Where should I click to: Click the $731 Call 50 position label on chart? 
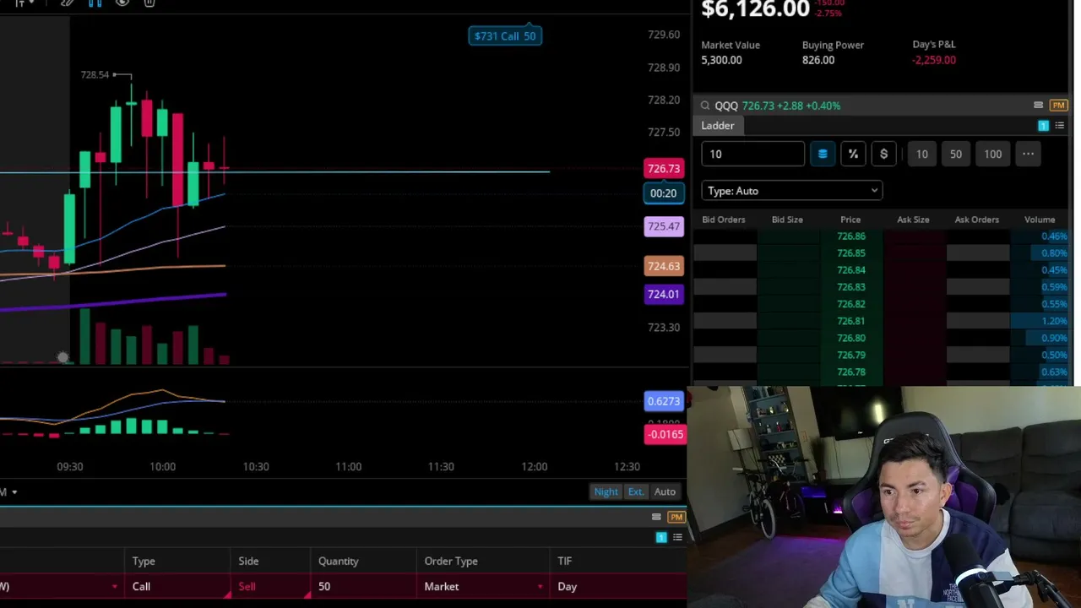tap(505, 35)
